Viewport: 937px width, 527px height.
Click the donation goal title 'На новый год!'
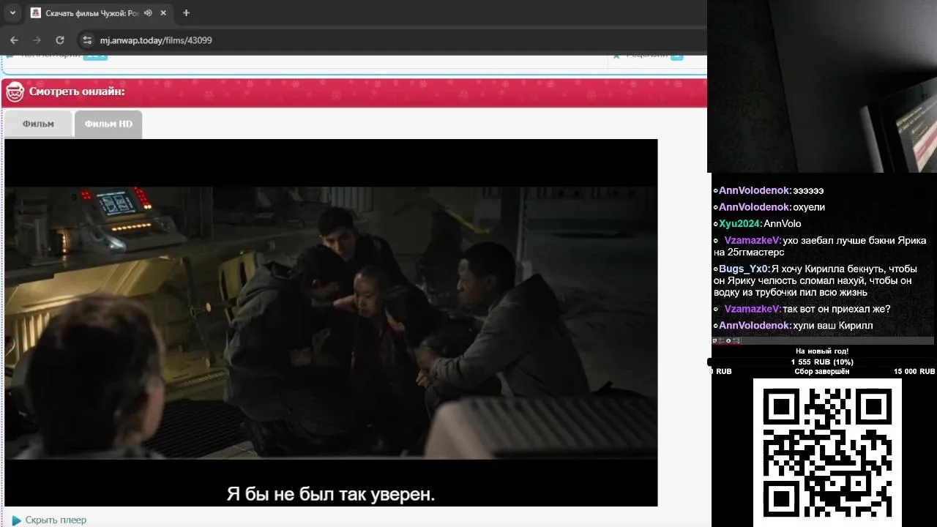[x=822, y=351]
